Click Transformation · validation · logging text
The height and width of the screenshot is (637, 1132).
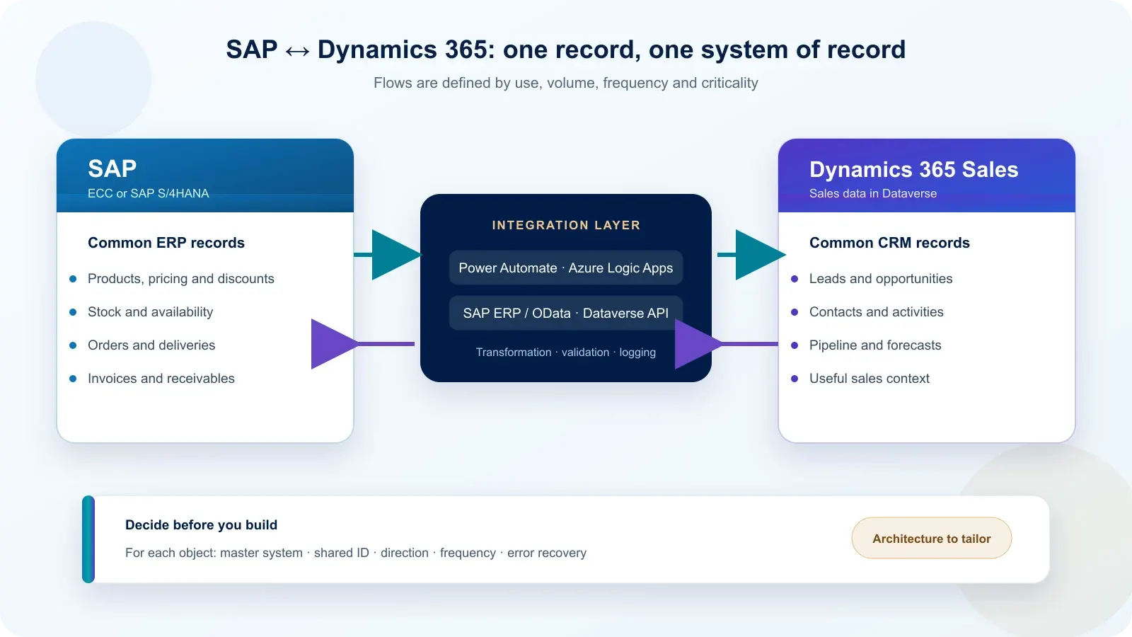[566, 352]
